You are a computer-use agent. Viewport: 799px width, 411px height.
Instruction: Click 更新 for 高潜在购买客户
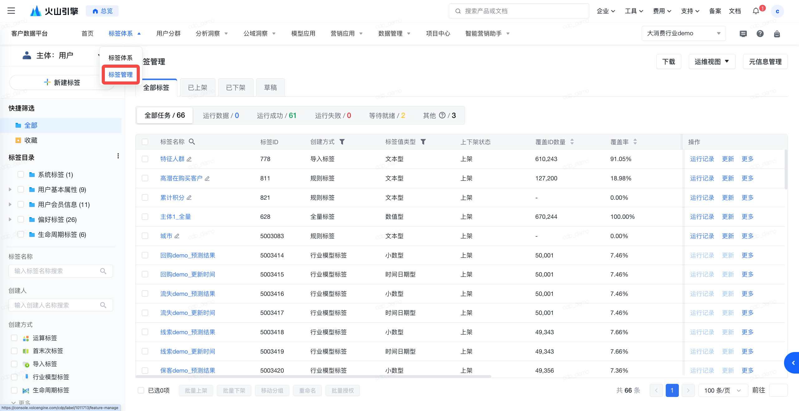(728, 178)
